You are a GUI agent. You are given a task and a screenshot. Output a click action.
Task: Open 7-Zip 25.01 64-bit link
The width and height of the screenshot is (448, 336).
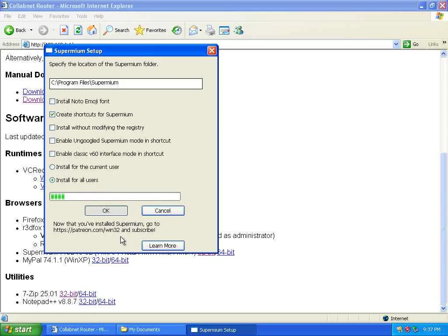click(87, 294)
